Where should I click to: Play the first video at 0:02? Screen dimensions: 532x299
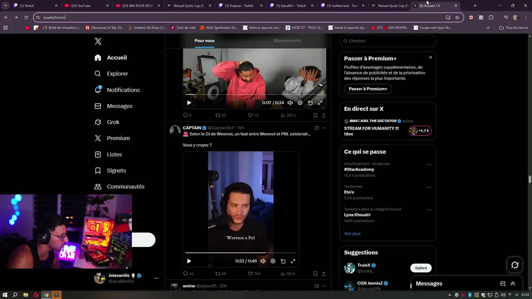189,103
